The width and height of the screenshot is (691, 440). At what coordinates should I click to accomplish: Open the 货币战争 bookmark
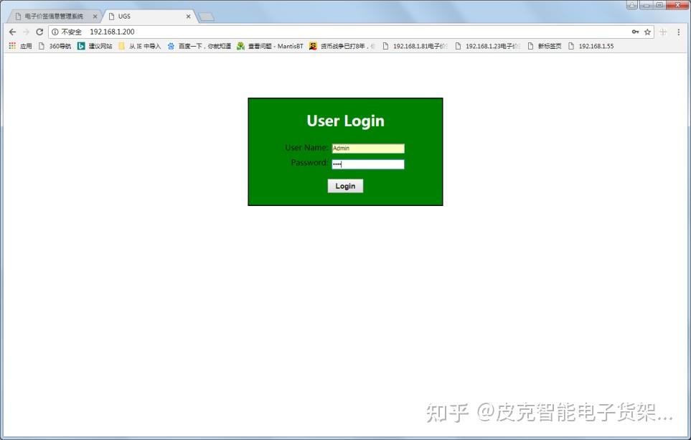point(342,46)
